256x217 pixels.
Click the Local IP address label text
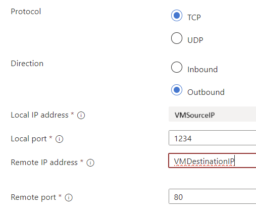[x=39, y=115]
